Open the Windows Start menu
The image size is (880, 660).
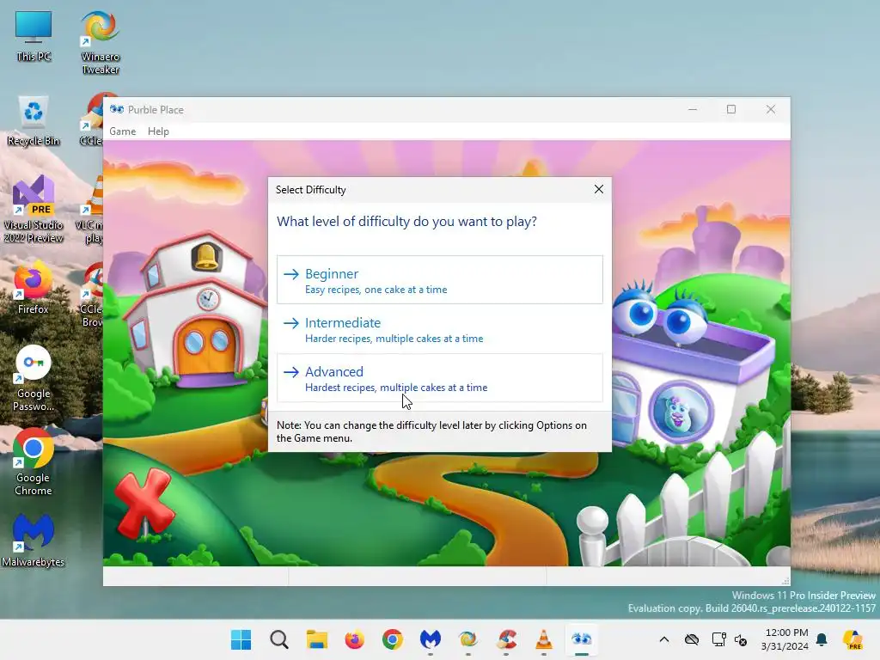point(241,639)
